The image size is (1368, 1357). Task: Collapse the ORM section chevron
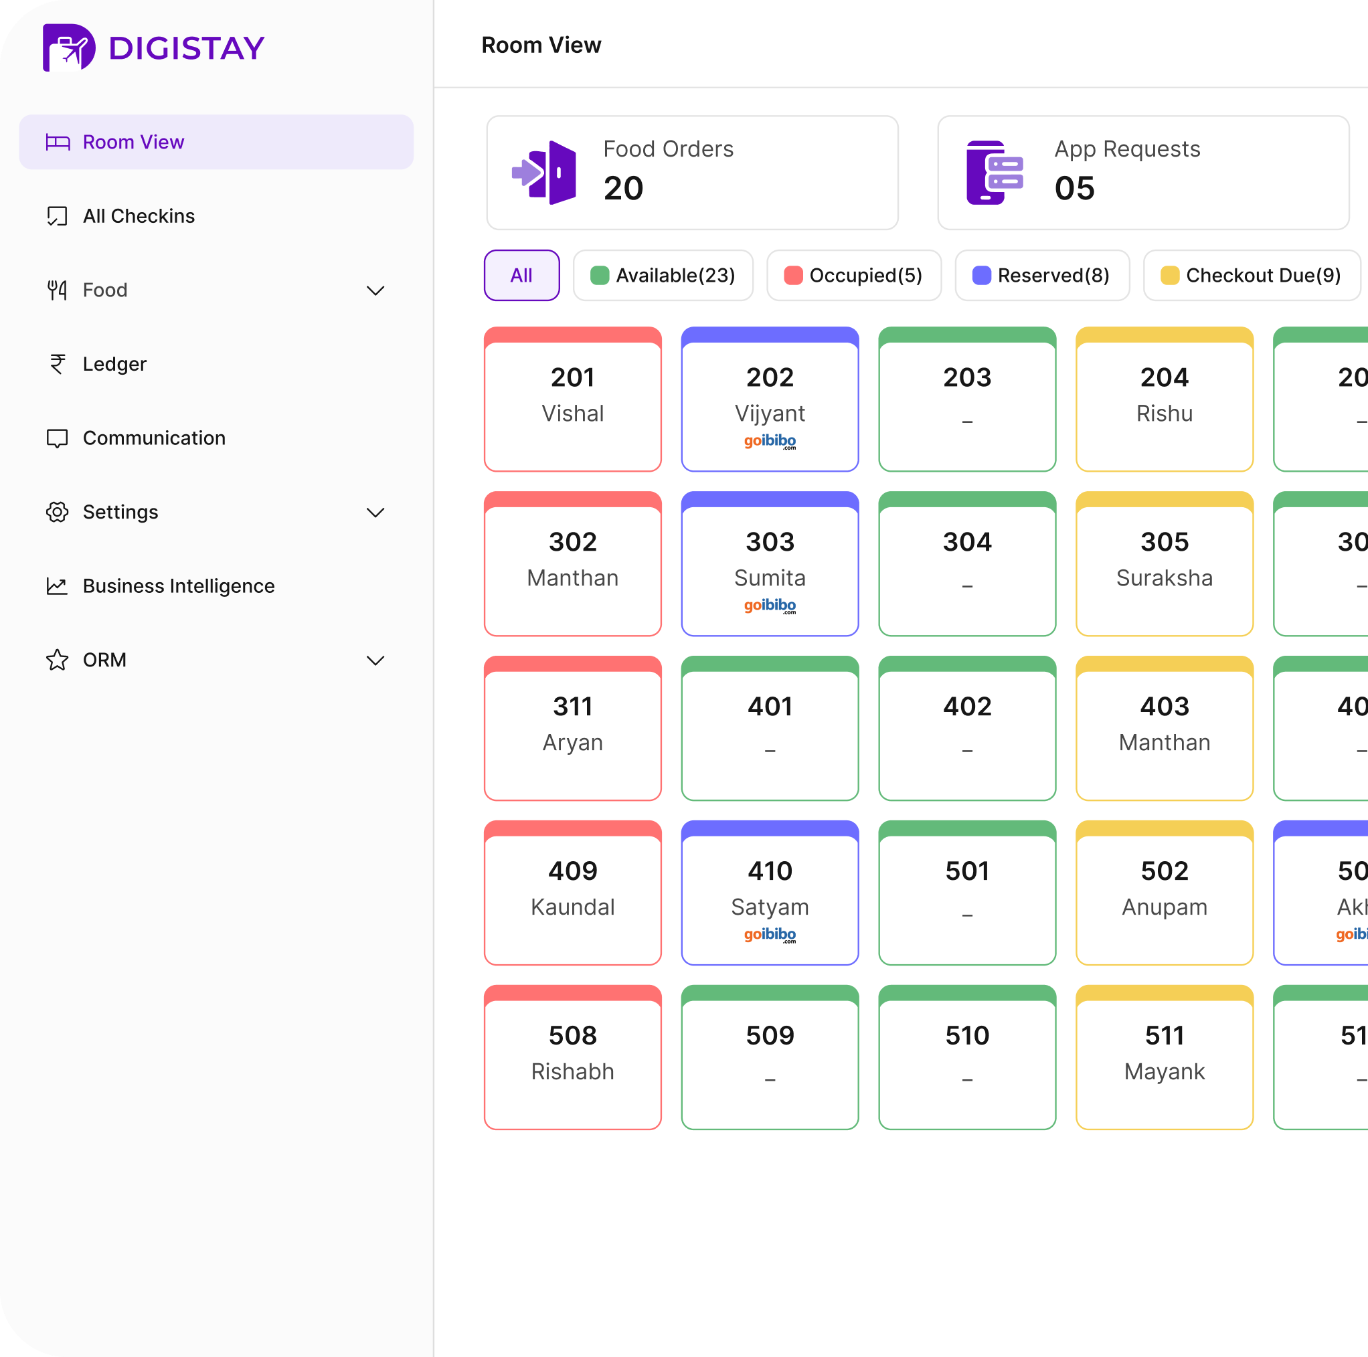(x=376, y=660)
